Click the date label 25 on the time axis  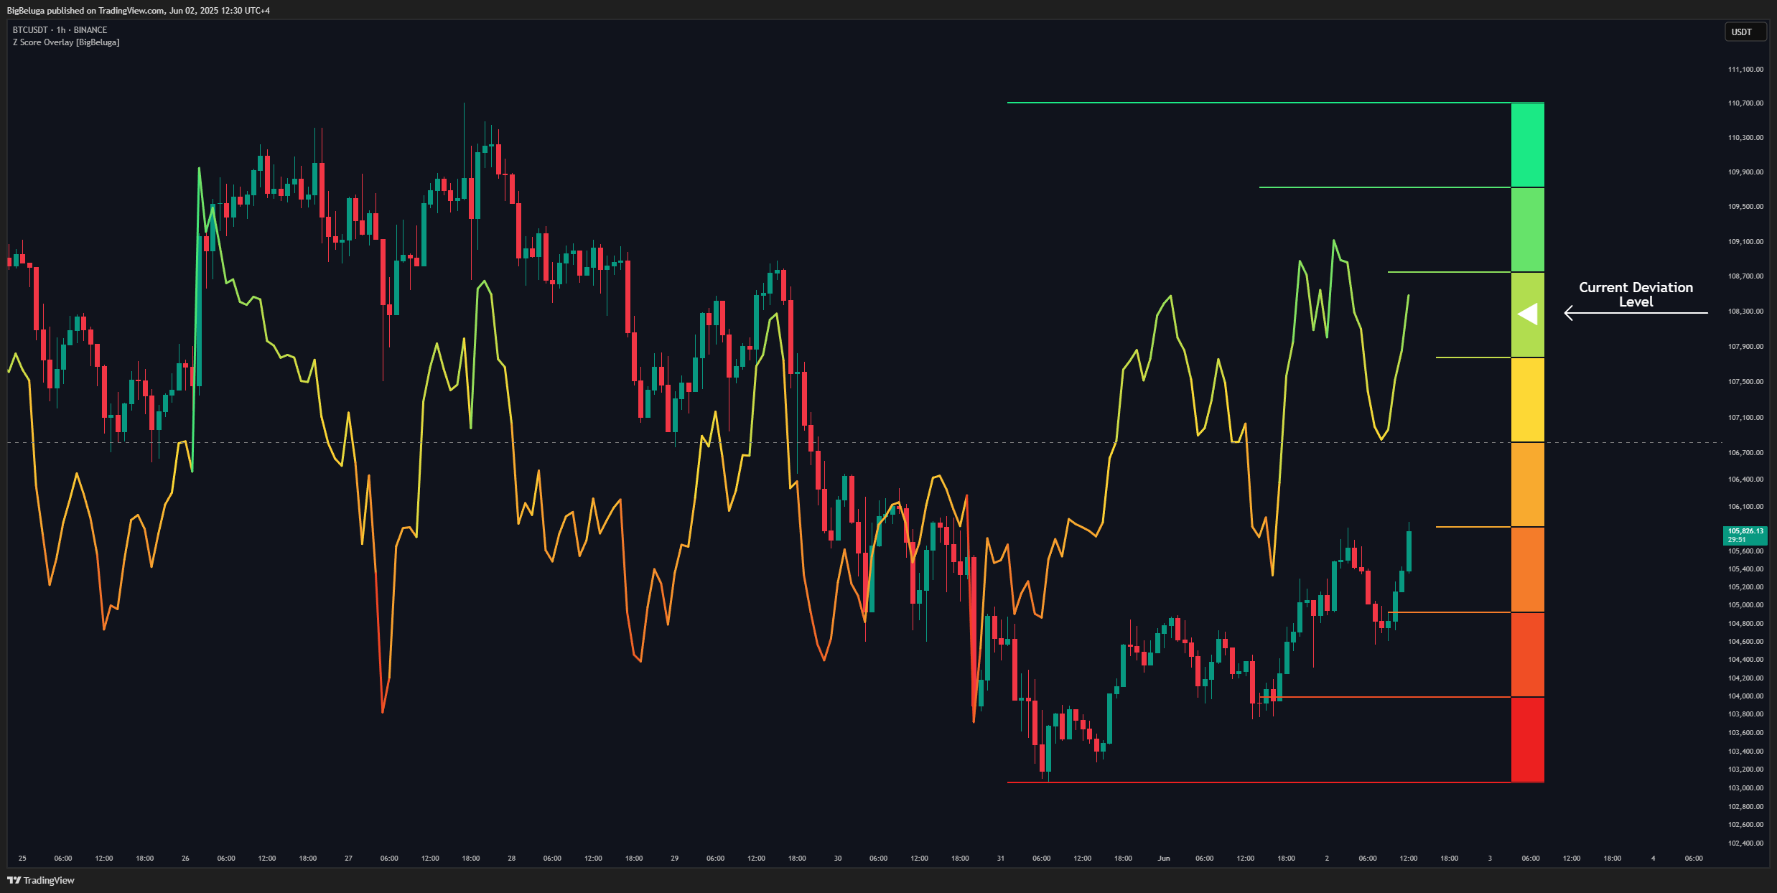pyautogui.click(x=22, y=859)
